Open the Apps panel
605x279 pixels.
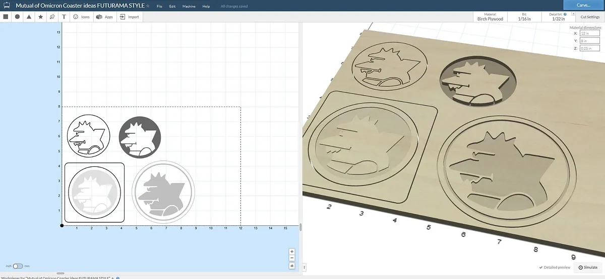[x=104, y=17]
